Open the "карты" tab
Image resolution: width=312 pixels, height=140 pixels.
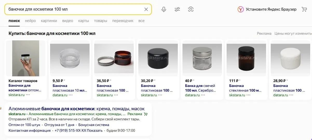(84, 21)
